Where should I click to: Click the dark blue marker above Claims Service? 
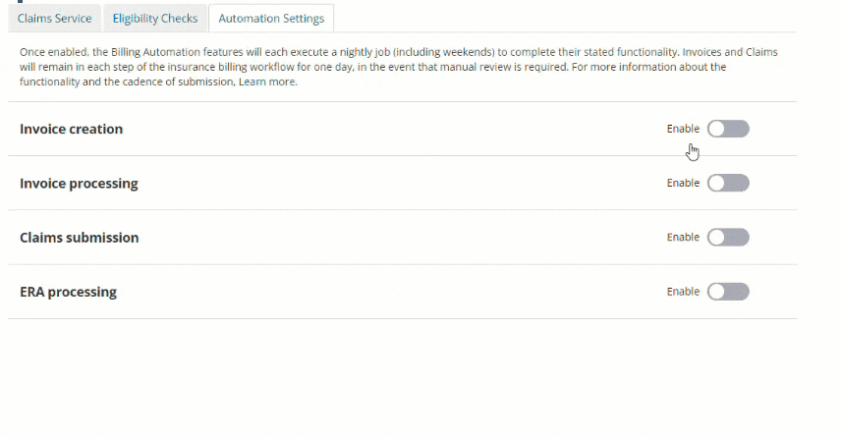pos(20,2)
